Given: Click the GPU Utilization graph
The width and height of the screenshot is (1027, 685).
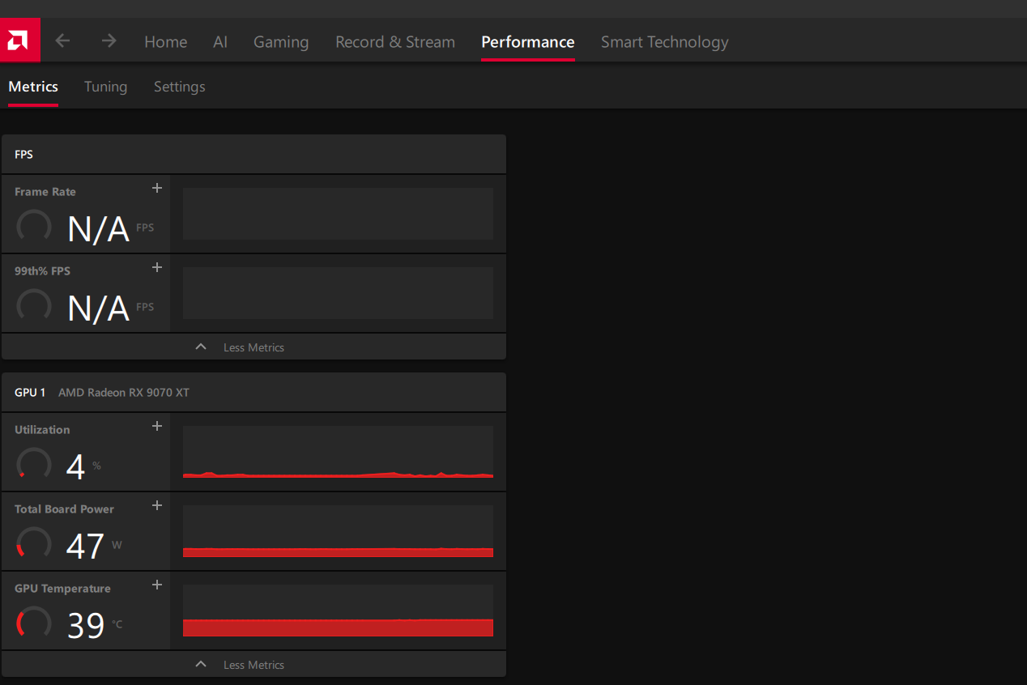Looking at the screenshot, I should (x=338, y=452).
